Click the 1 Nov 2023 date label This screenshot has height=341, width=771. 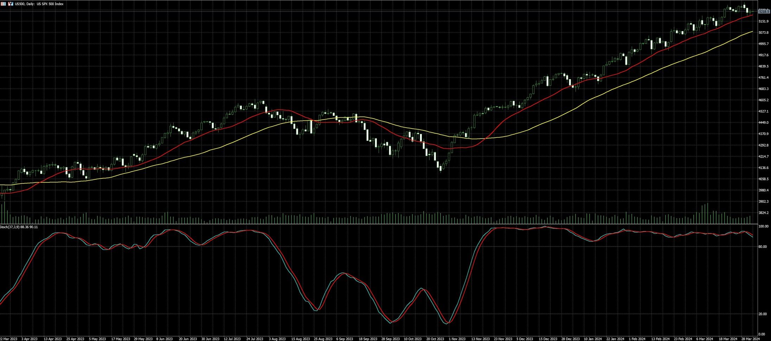(457, 339)
